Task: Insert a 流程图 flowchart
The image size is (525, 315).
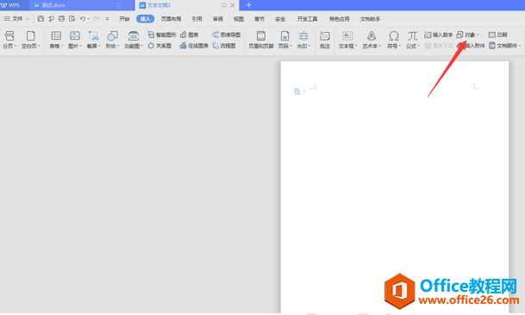Action: [224, 46]
